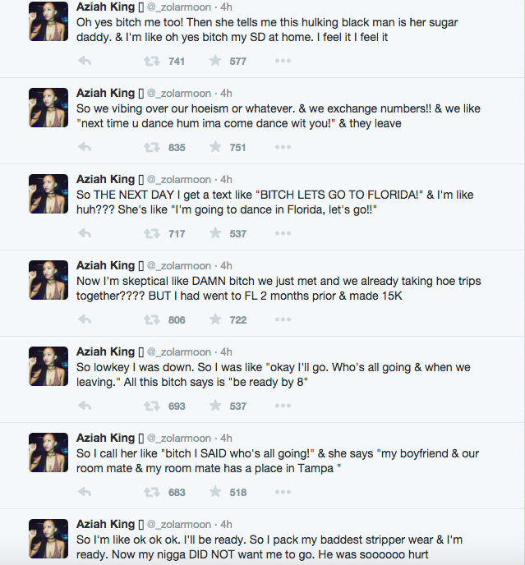Favorite the 'be ready by 8' tweet
525x565 pixels.
tap(215, 406)
